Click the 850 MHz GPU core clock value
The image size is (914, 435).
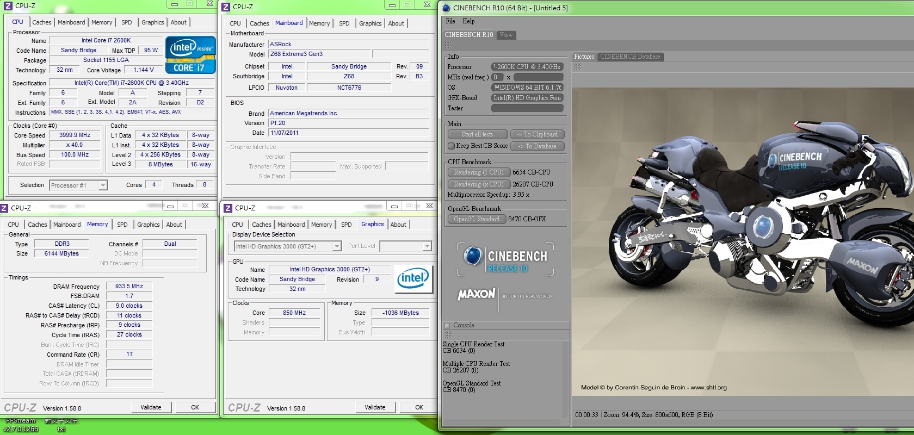294,313
